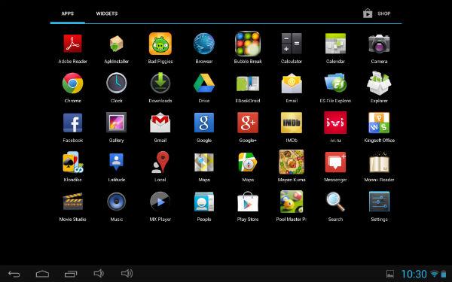Open the picture notification icon
This screenshot has width=452, height=282.
coord(390,274)
